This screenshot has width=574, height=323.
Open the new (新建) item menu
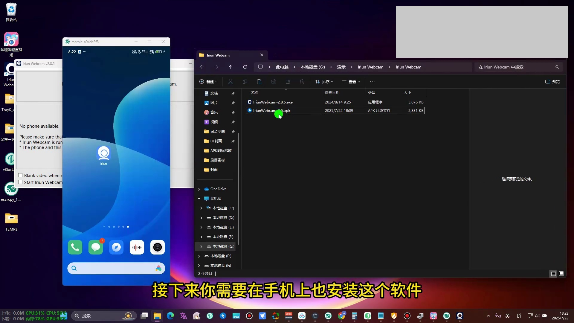(x=208, y=82)
